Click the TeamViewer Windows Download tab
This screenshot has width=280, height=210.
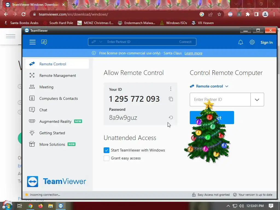coord(35,5)
